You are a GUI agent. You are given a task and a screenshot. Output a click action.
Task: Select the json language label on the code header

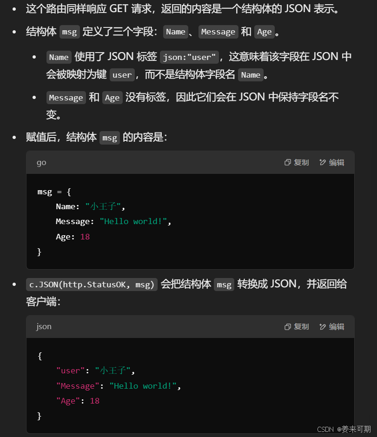44,326
